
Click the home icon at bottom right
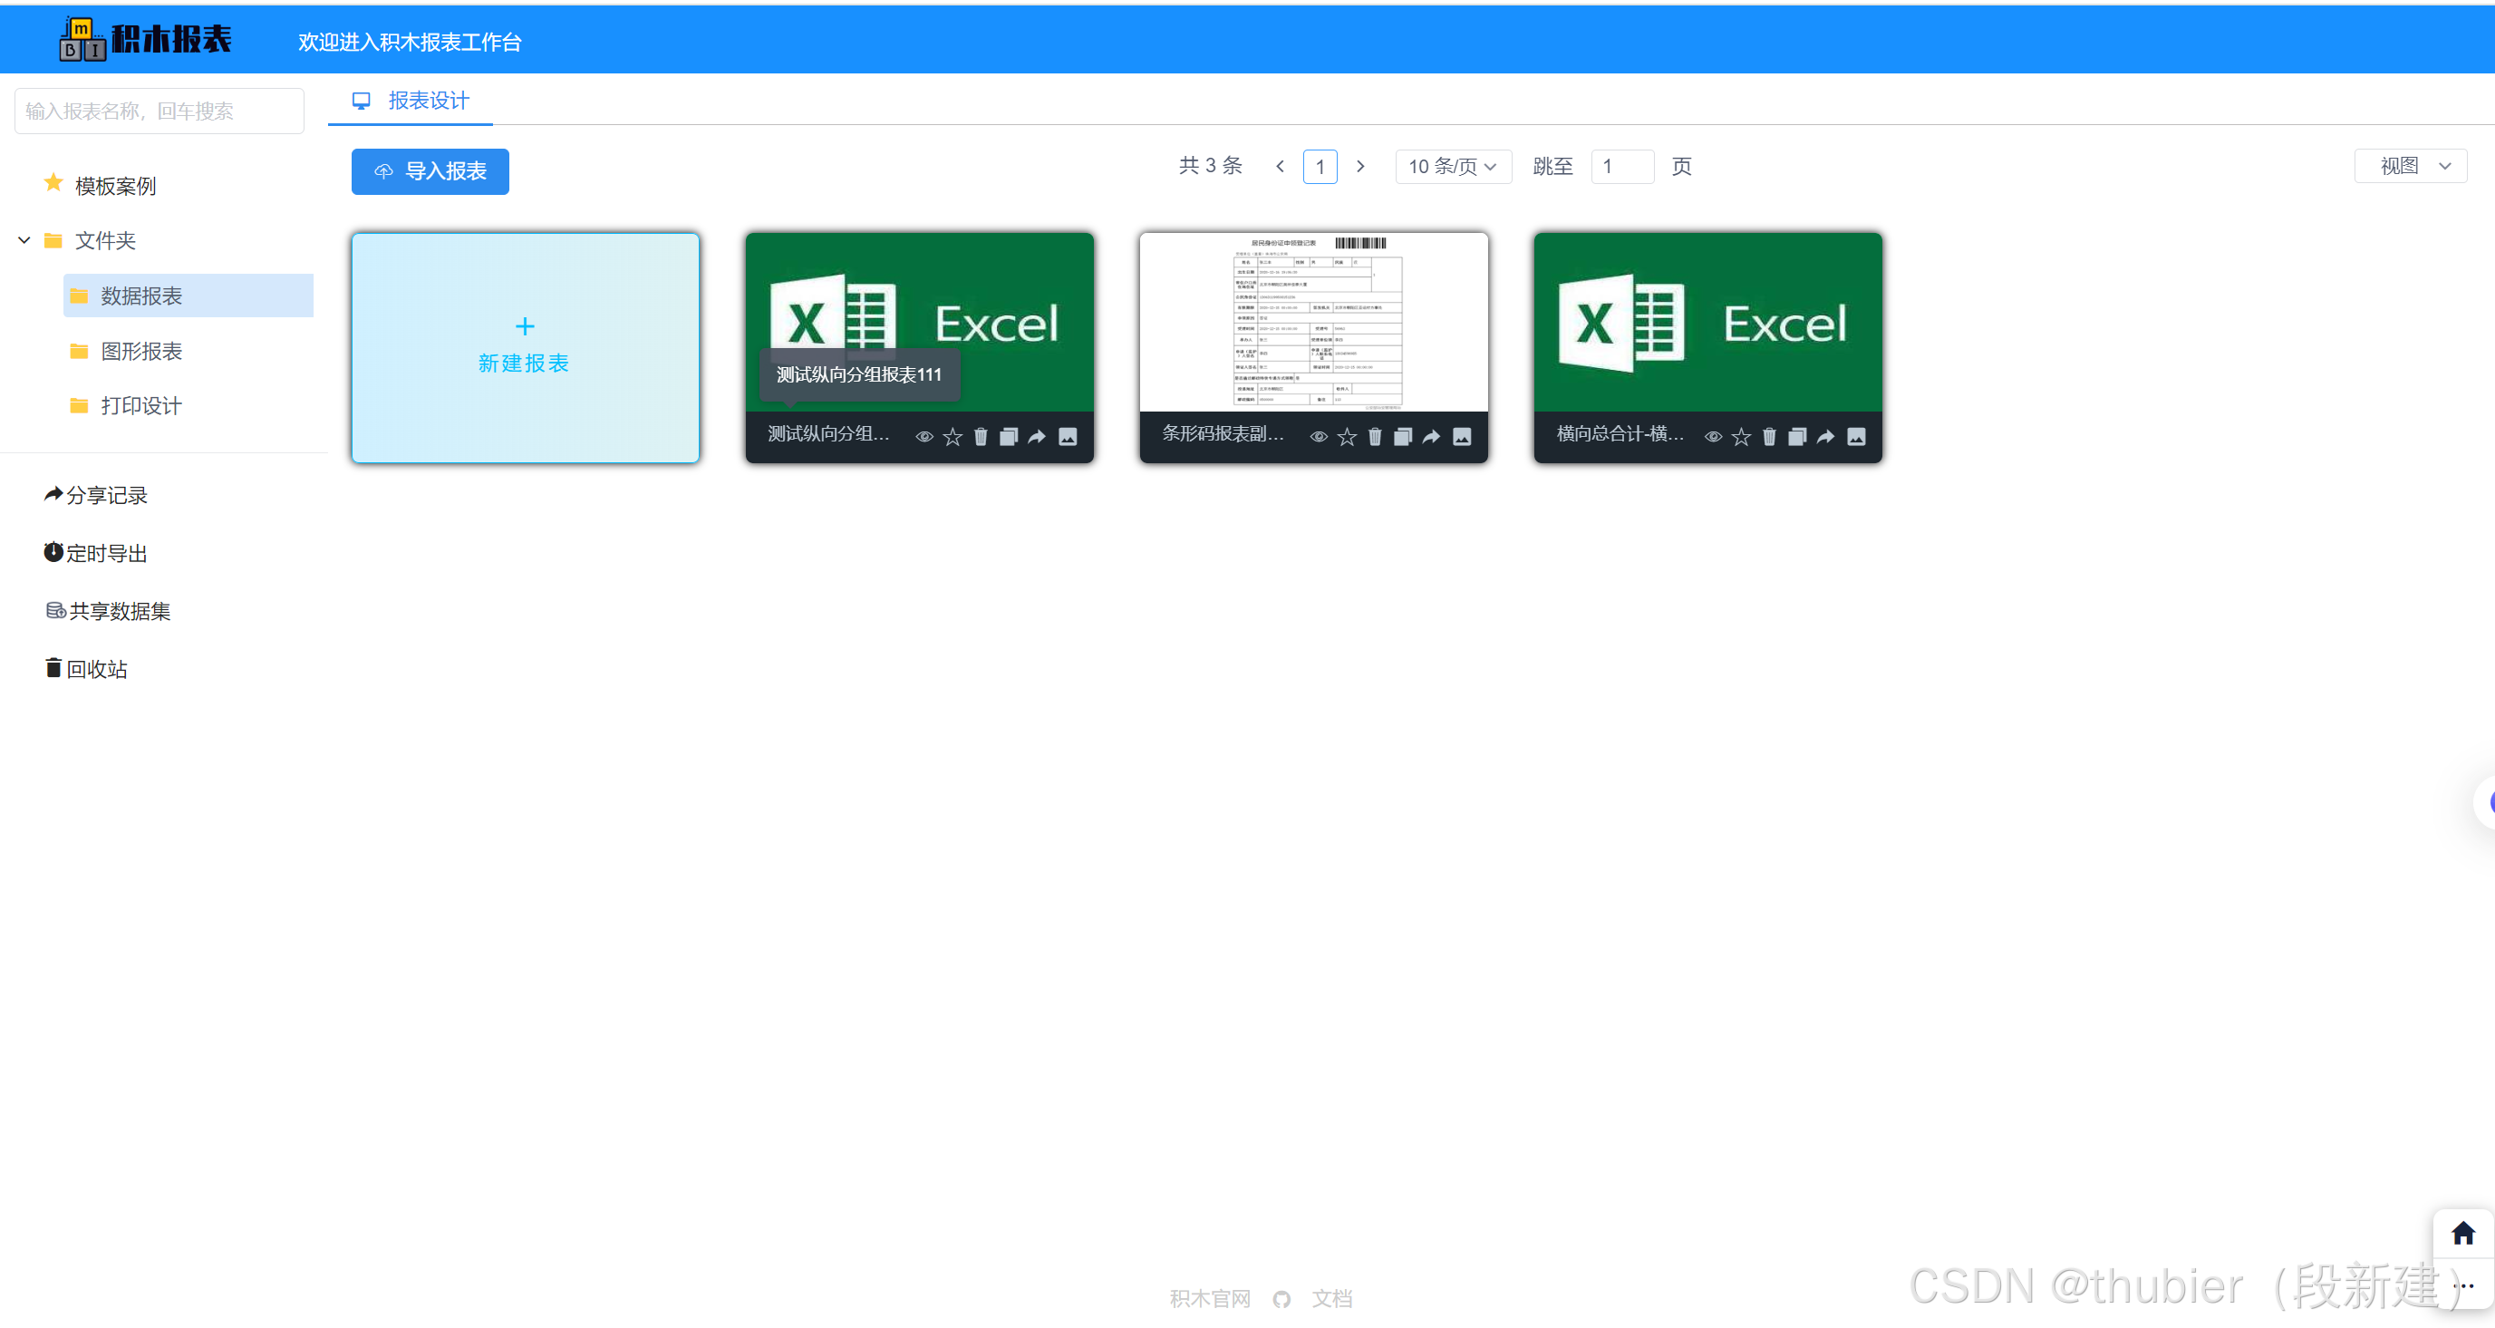click(2462, 1233)
